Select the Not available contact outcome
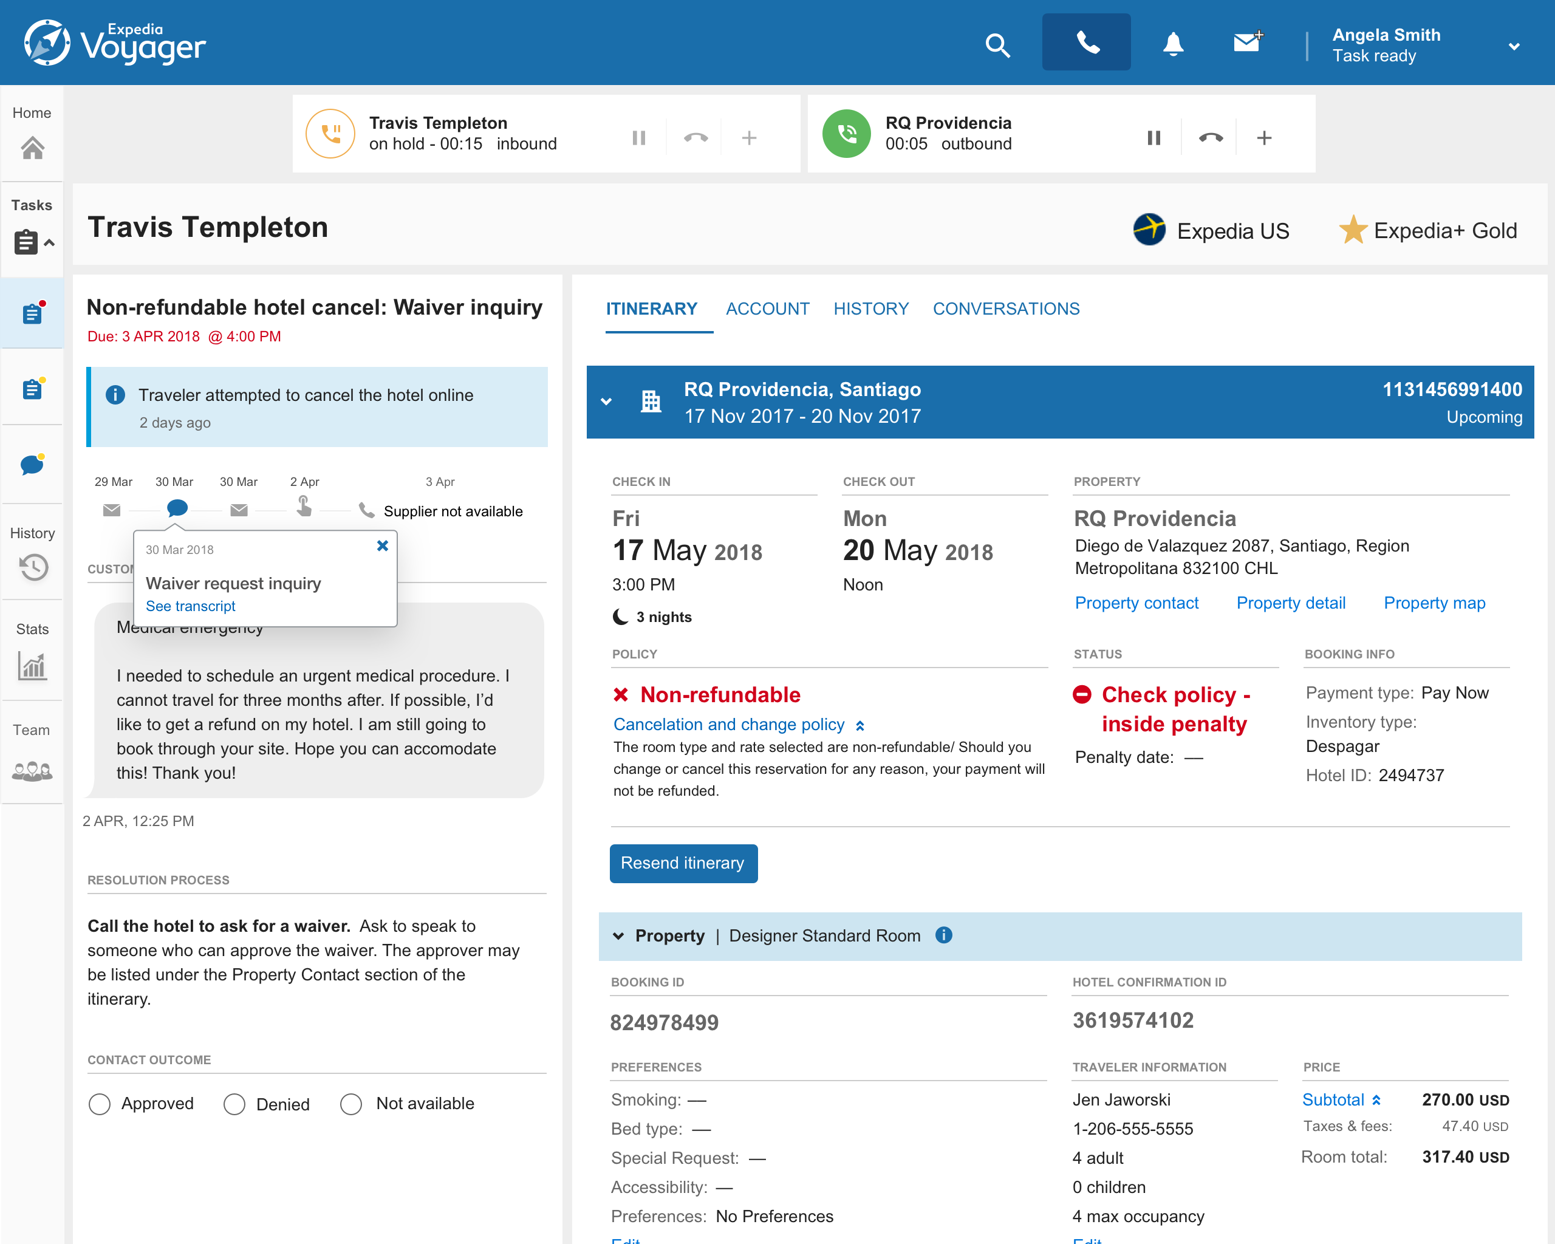Screen dimensions: 1555x1244 click(x=351, y=1104)
